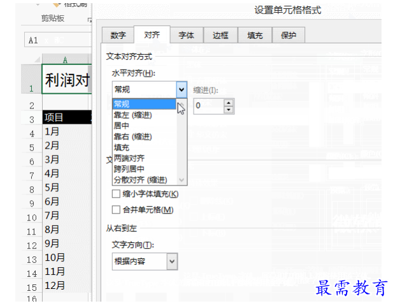Choose 填充 in the horizontal alignment list
This screenshot has width=393, height=308.
144,147
